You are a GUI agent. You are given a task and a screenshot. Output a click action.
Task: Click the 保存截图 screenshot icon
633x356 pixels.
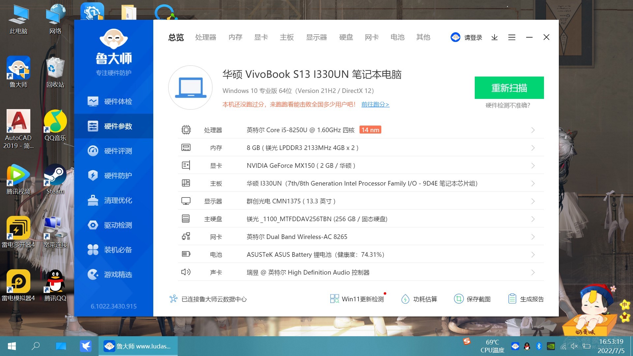point(459,299)
